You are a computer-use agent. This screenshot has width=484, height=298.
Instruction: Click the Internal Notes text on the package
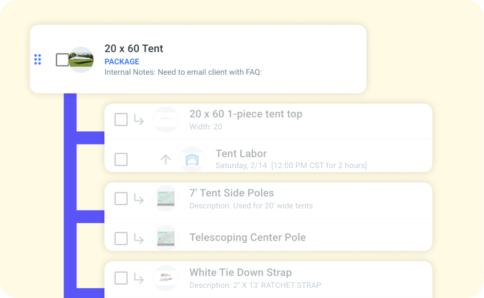[183, 73]
